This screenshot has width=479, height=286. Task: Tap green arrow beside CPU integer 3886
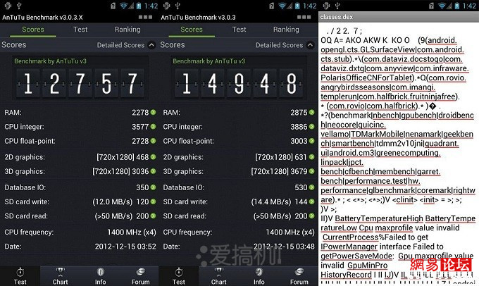click(x=311, y=127)
